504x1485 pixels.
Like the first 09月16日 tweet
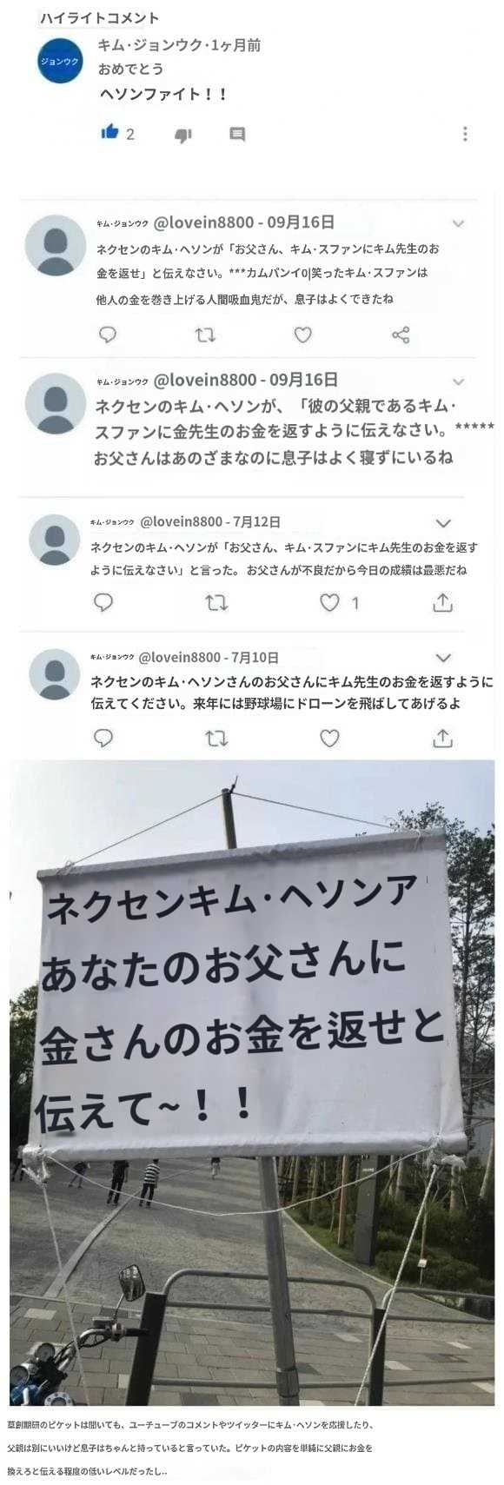[x=302, y=335]
